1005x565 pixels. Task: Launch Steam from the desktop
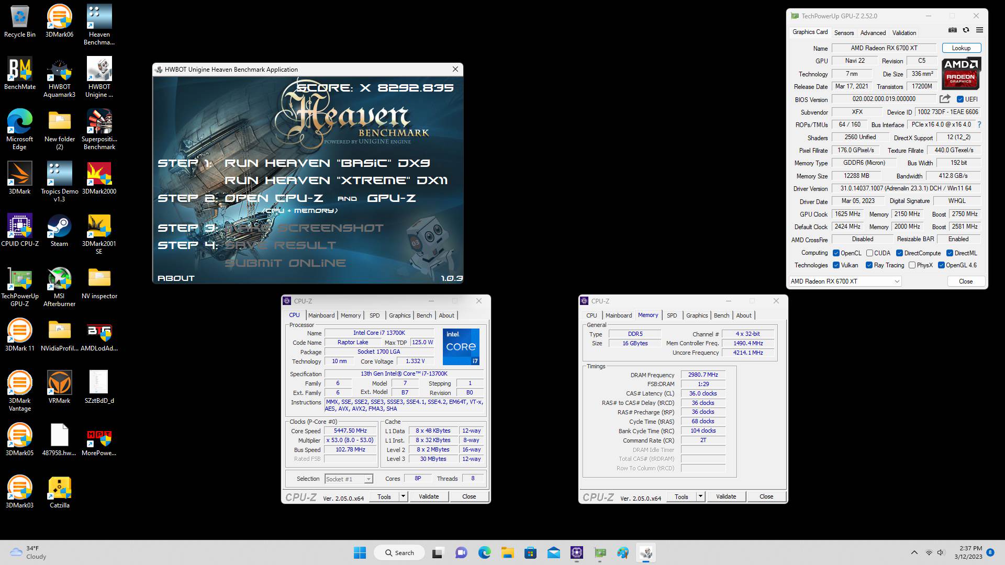(x=59, y=231)
